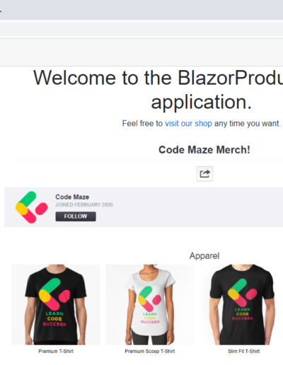Screen dimensions: 283x365
Task: Click the 'JOINED FEBRUARY 2020' text
Action: [84, 204]
